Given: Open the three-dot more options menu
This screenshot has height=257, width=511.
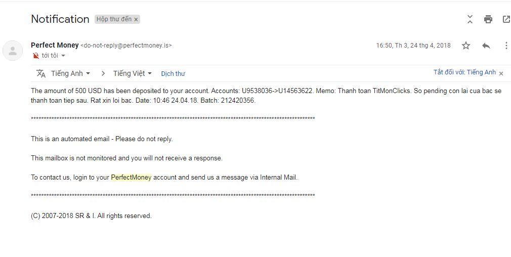Looking at the screenshot, I should pyautogui.click(x=506, y=46).
